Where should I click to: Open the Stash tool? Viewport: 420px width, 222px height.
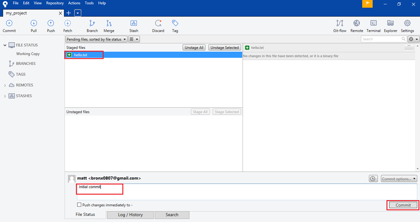(134, 23)
